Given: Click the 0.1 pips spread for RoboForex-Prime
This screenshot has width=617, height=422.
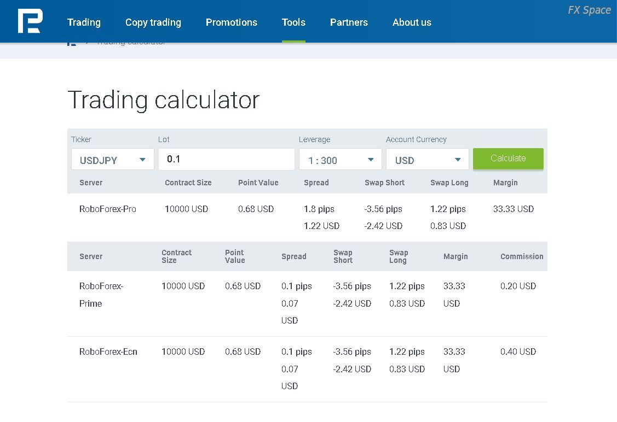Looking at the screenshot, I should 297,286.
